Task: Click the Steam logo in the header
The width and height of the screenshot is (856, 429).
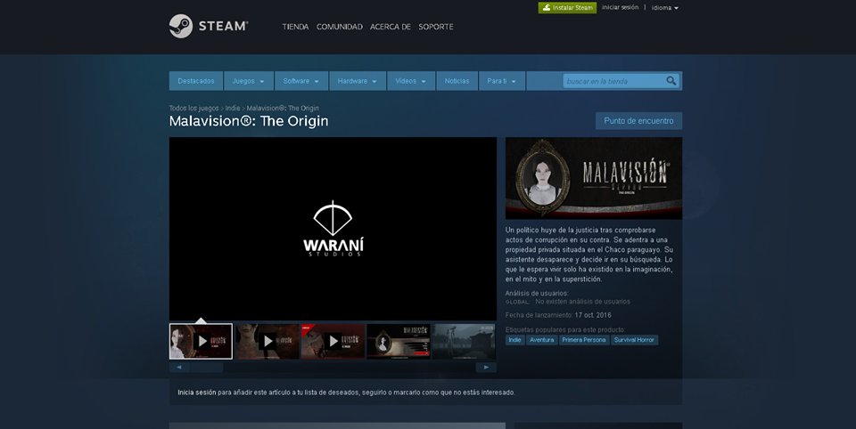Action: [x=208, y=26]
